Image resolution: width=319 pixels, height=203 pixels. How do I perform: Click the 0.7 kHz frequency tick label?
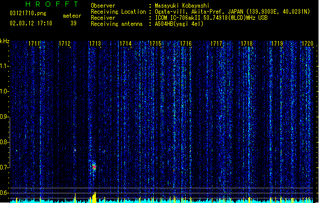click(x=4, y=167)
